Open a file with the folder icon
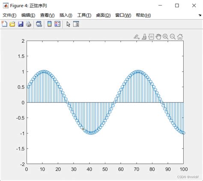 point(12,24)
